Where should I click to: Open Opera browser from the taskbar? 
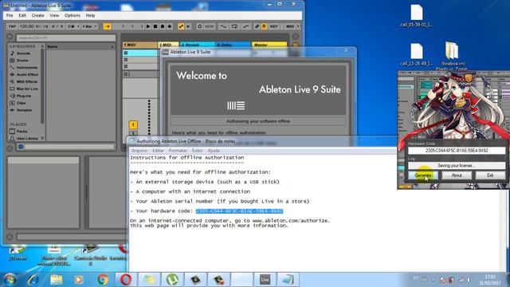pyautogui.click(x=126, y=280)
